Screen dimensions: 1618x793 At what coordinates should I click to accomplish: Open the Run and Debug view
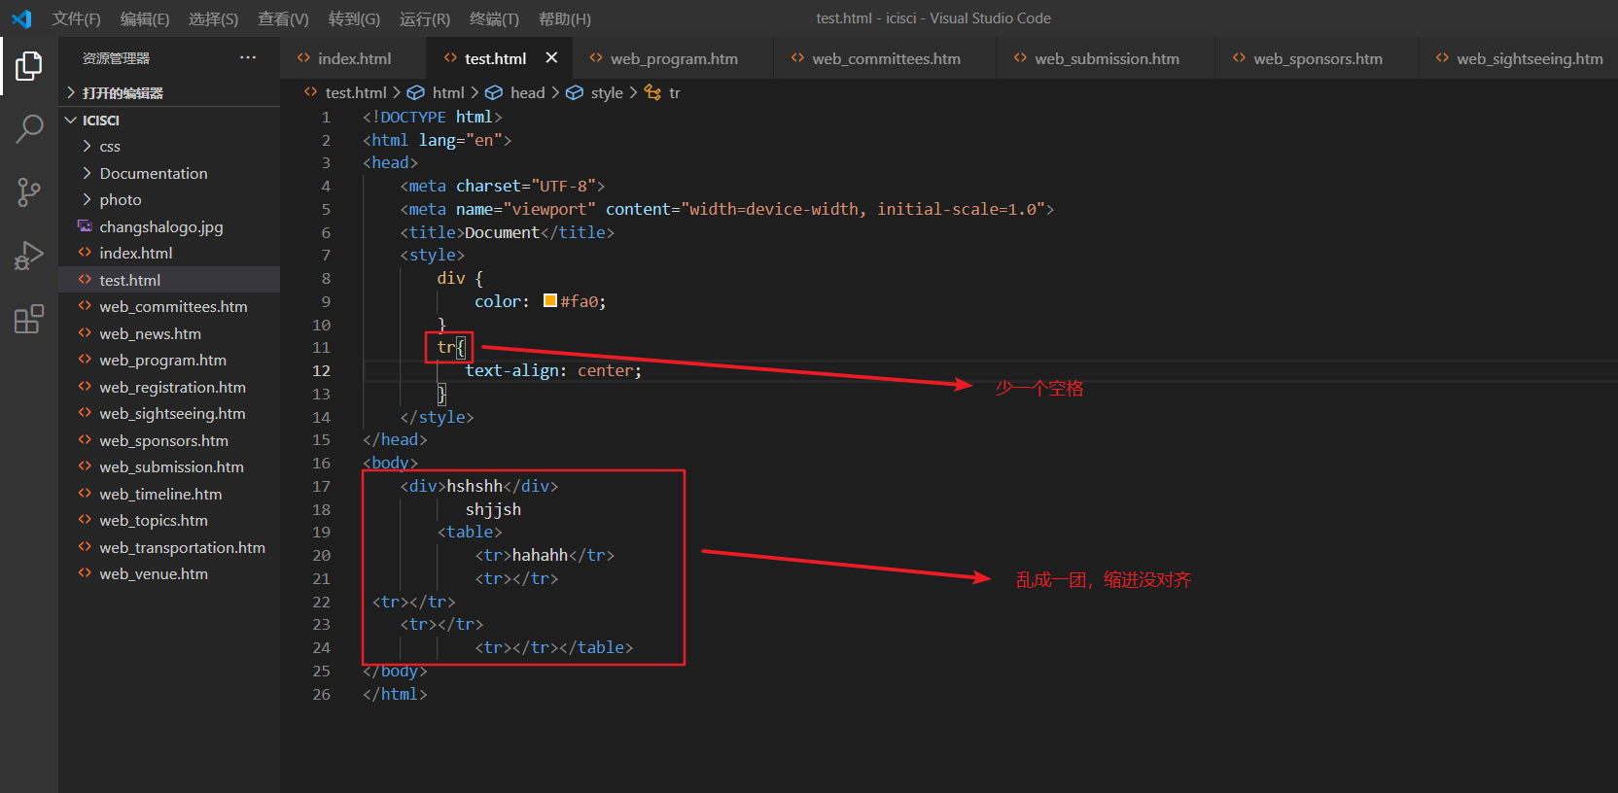29,256
